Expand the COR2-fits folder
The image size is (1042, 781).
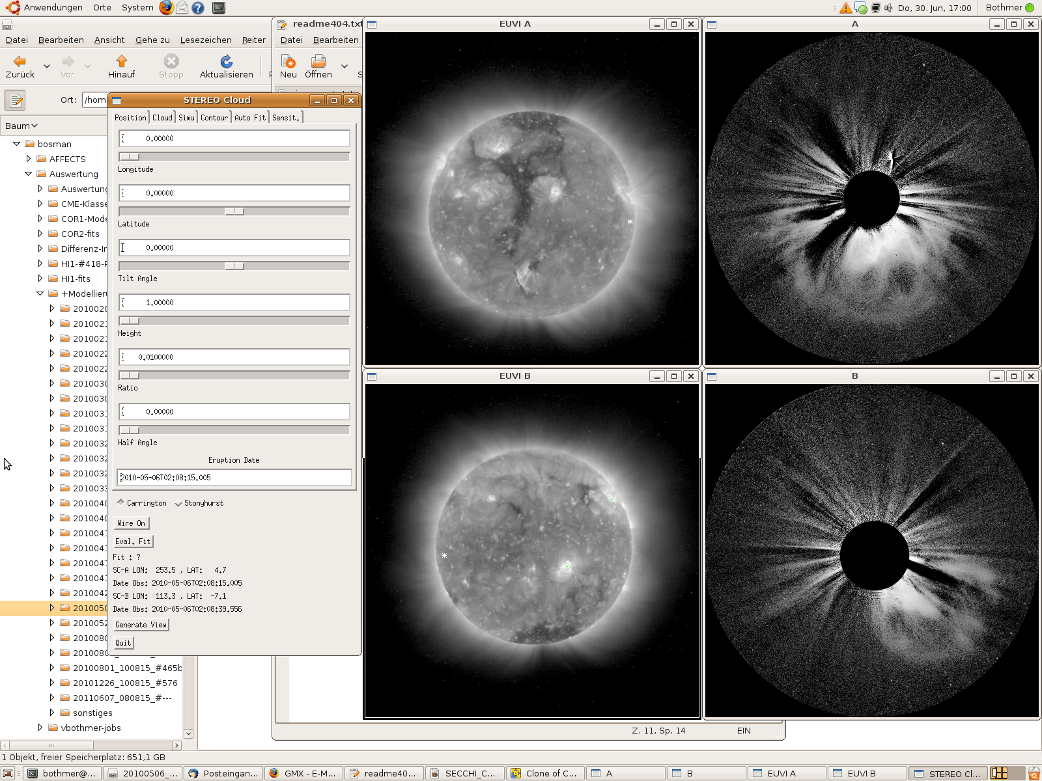click(x=40, y=233)
